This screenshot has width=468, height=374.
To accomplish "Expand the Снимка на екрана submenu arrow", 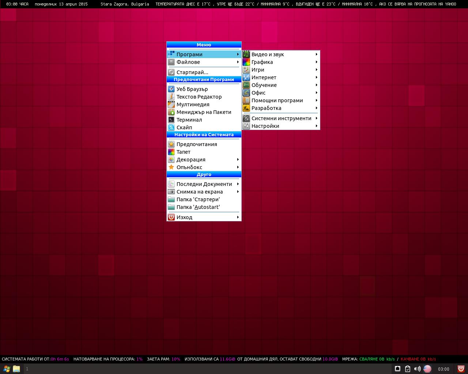I will click(x=238, y=192).
